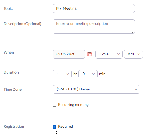Open the calendar date picker icon

click(x=90, y=54)
